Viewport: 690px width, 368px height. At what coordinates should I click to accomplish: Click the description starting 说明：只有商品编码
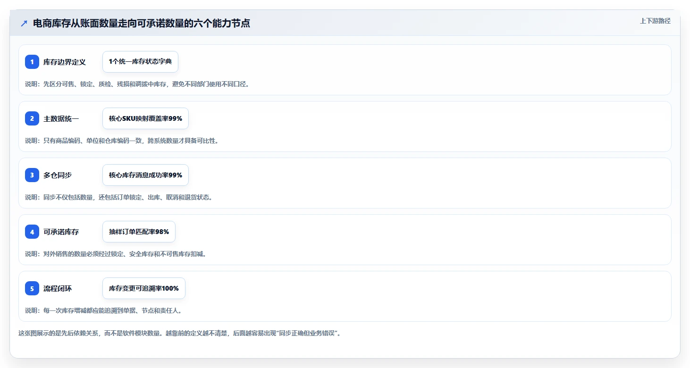pyautogui.click(x=122, y=141)
